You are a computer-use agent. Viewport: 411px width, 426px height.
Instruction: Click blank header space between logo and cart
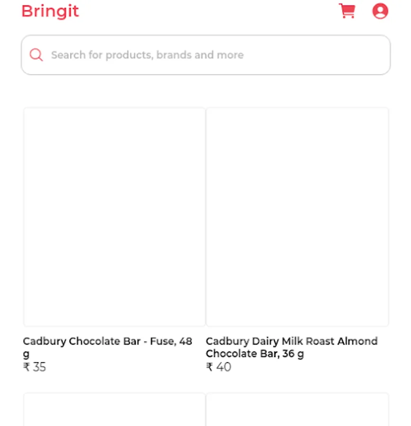(x=209, y=11)
